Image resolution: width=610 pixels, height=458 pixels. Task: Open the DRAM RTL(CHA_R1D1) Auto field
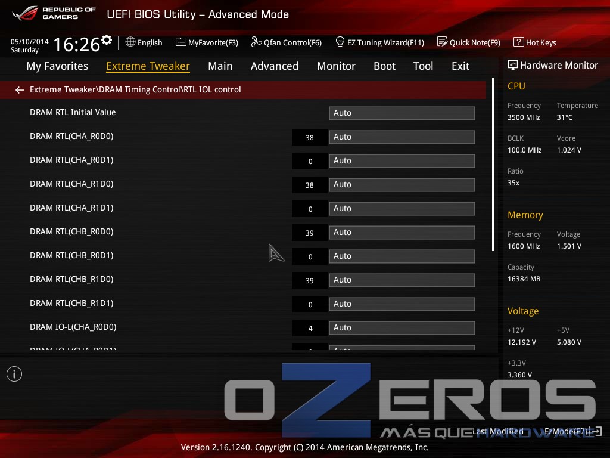[402, 208]
